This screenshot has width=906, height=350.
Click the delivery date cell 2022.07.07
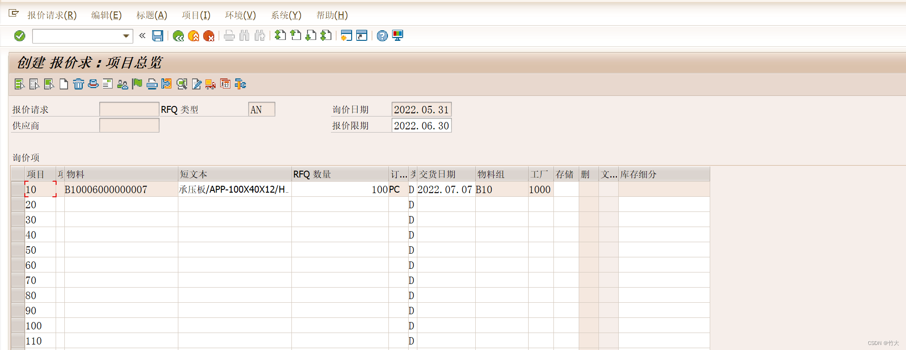pos(446,189)
